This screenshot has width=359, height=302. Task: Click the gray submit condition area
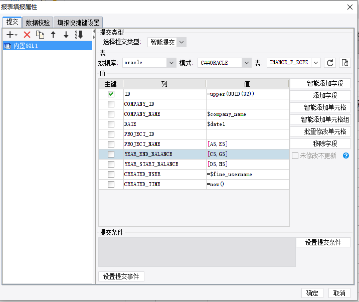click(197, 252)
